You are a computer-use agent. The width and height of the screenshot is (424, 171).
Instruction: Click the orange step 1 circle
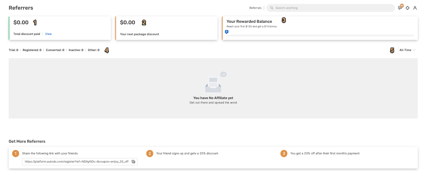pos(16,154)
